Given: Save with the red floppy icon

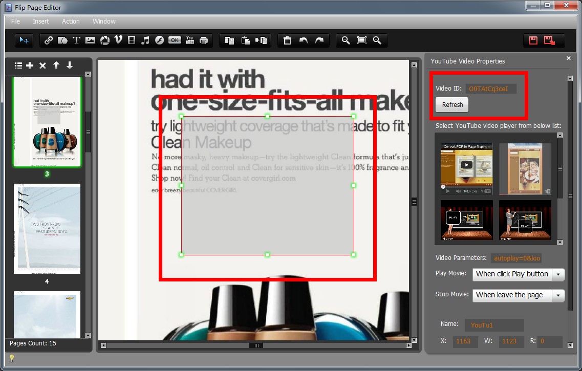Looking at the screenshot, I should (x=533, y=40).
